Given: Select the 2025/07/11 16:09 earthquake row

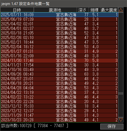Looking at the screenshot, I should click(x=59, y=15).
